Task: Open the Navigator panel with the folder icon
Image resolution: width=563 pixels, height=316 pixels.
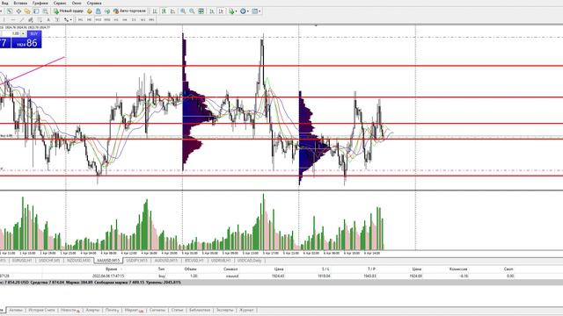Action: 27,11
